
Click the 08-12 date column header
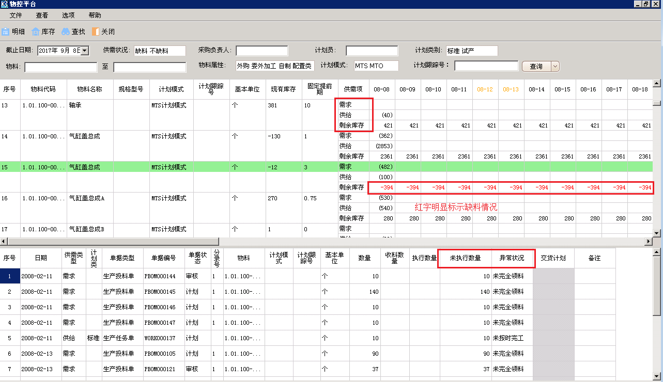(485, 89)
